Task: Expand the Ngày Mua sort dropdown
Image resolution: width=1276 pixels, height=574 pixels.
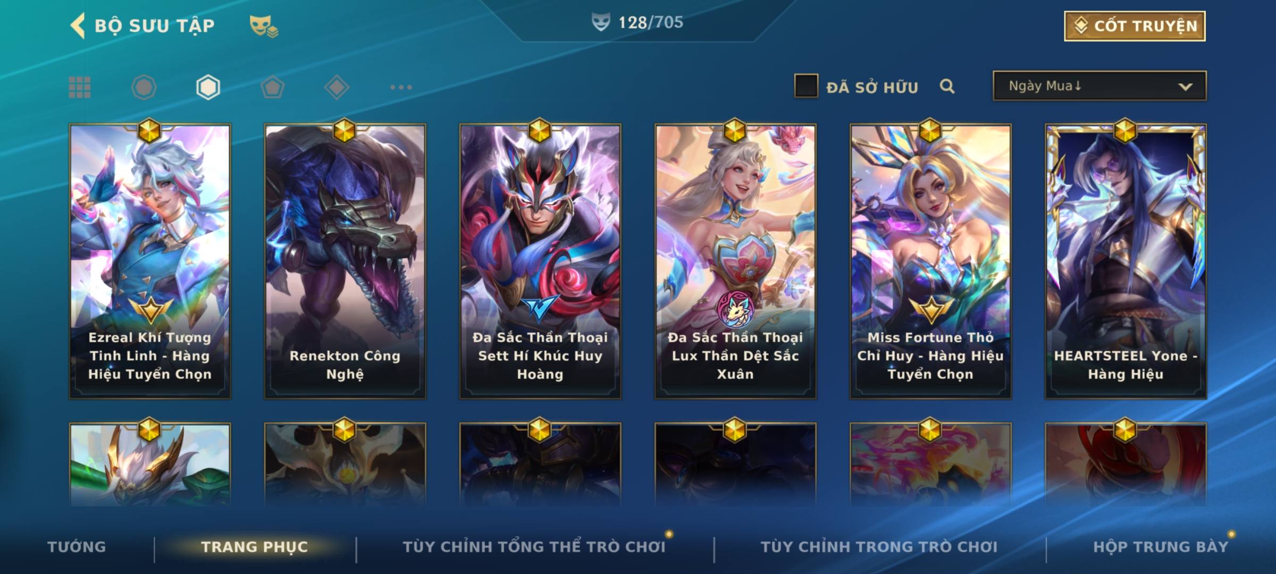Action: tap(1099, 86)
